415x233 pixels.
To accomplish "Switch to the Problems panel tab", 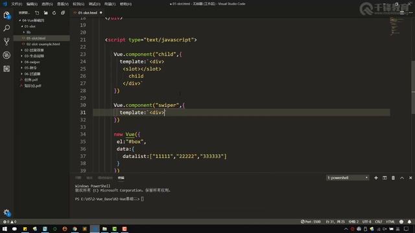I will point(78,178).
